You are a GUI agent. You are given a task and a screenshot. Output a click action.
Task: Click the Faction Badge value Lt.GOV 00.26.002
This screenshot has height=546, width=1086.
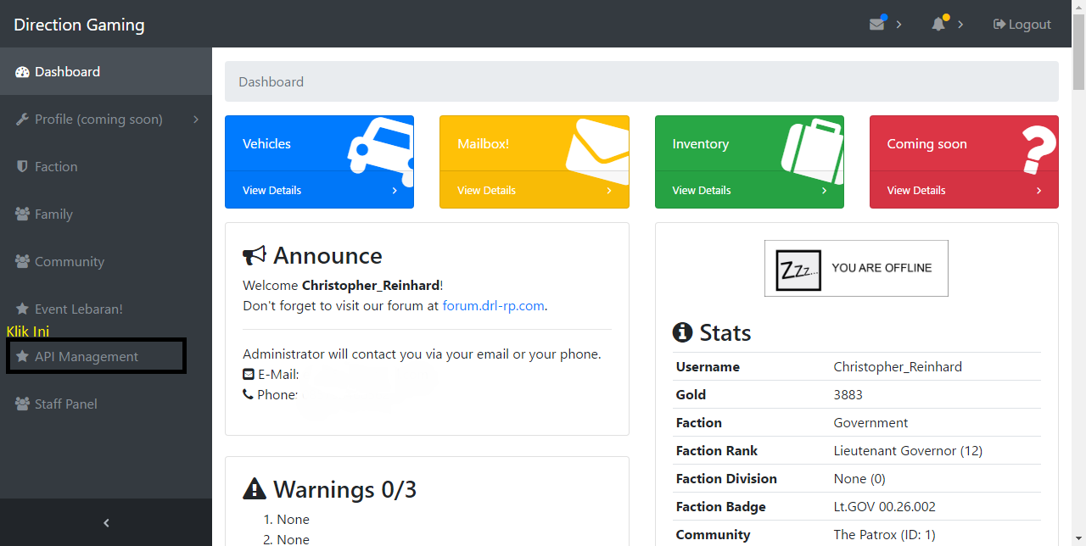click(885, 506)
